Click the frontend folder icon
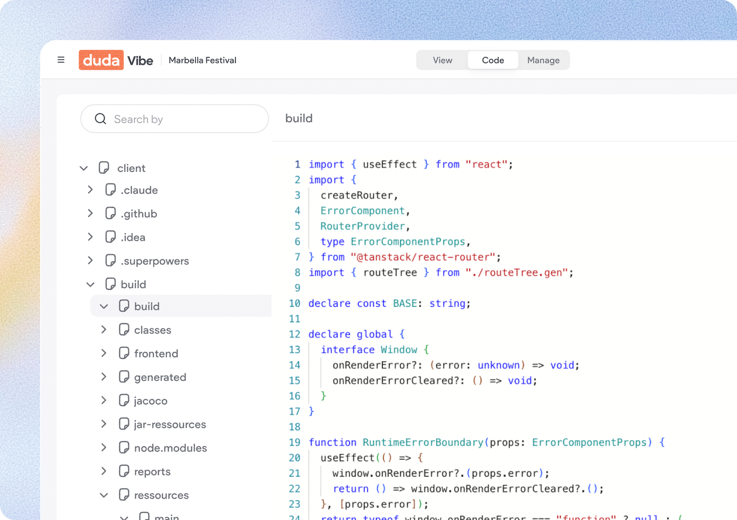The height and width of the screenshot is (520, 737). click(x=124, y=353)
